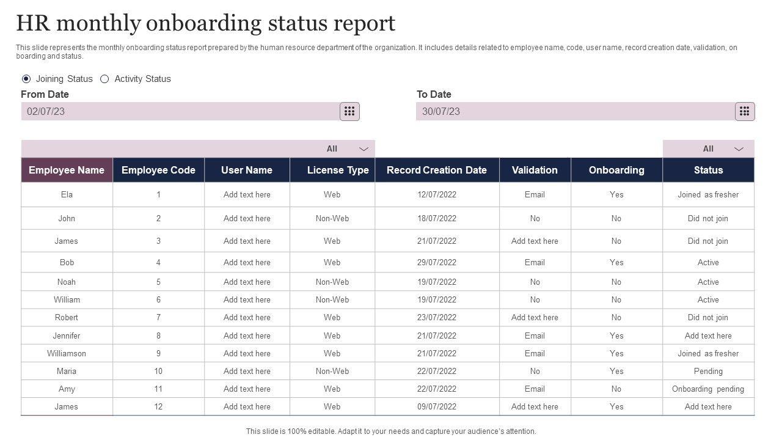This screenshot has width=782, height=440.
Task: Click the From Date input field
Action: point(180,111)
